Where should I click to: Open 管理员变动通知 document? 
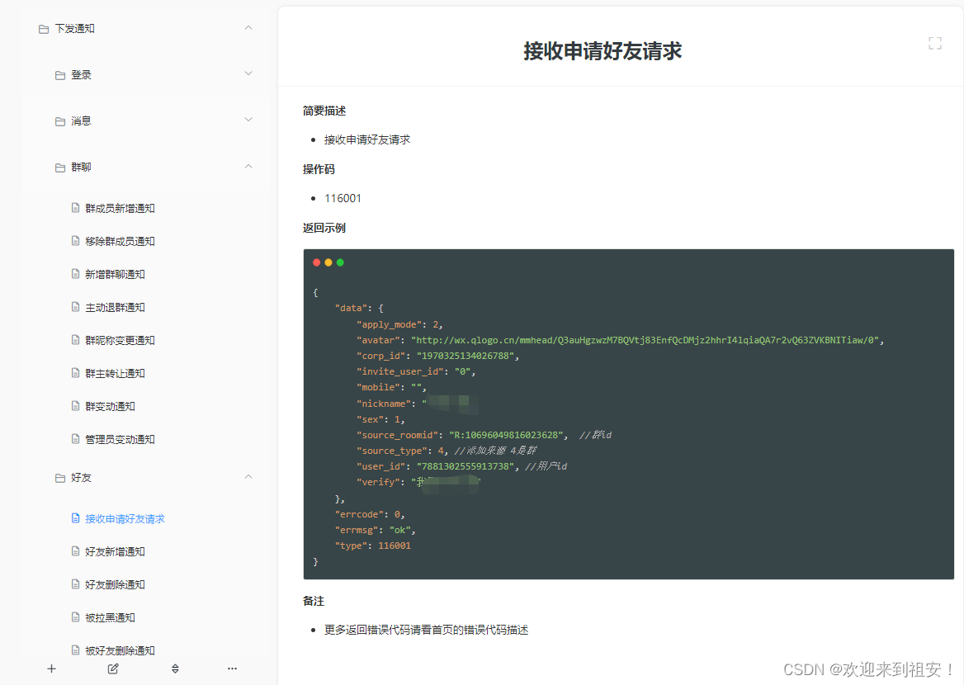pos(120,440)
